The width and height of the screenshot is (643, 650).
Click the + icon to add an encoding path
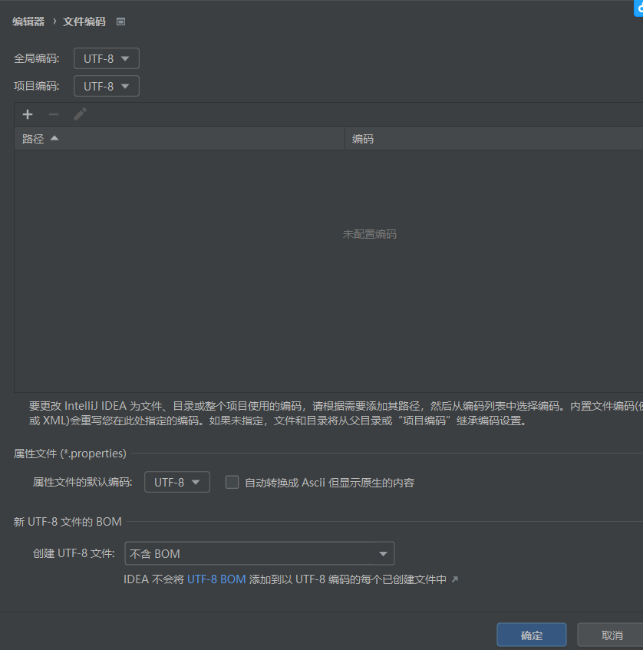(x=28, y=114)
